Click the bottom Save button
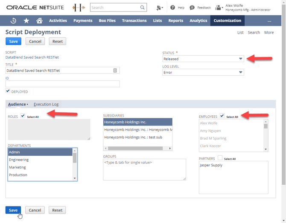The width and height of the screenshot is (286, 223). pos(13,210)
